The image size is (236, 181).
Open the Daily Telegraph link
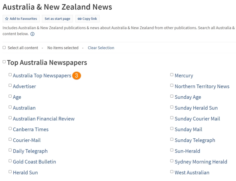coord(30,151)
